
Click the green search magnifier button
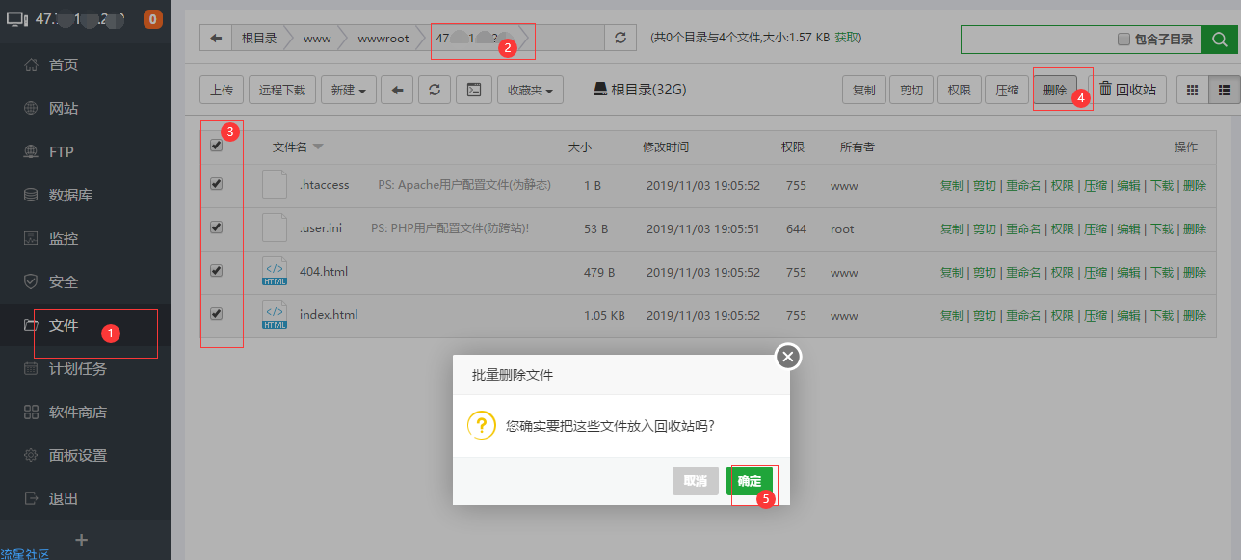(1219, 40)
